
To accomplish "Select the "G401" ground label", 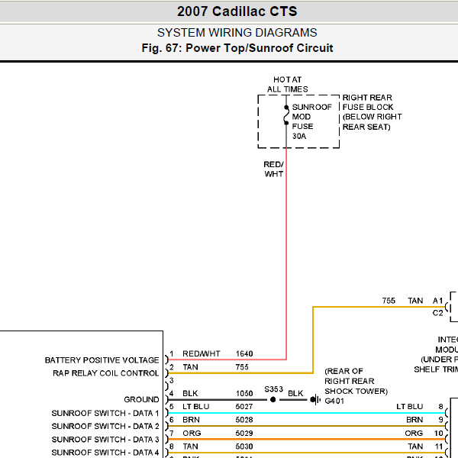I will tap(334, 401).
